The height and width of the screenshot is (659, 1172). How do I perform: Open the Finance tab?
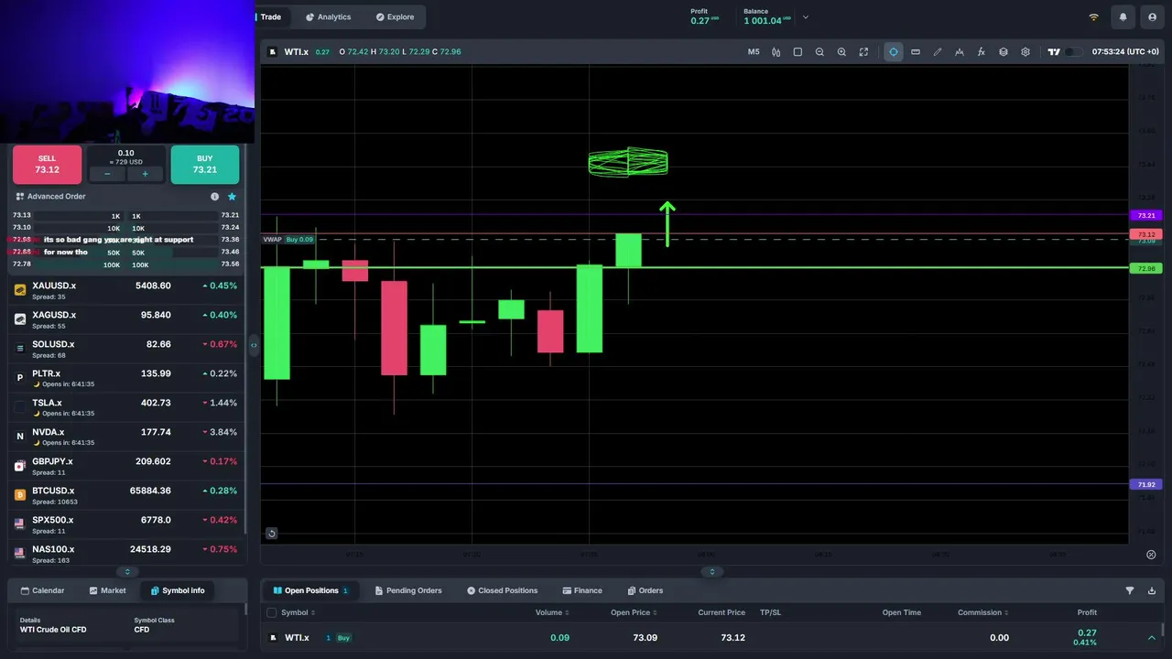582,590
